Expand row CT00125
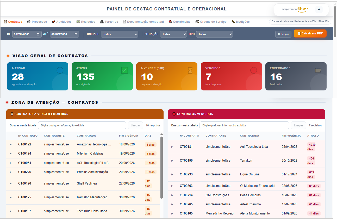Image resolution: width=337 pixels, height=221 pixels. tap(11, 197)
